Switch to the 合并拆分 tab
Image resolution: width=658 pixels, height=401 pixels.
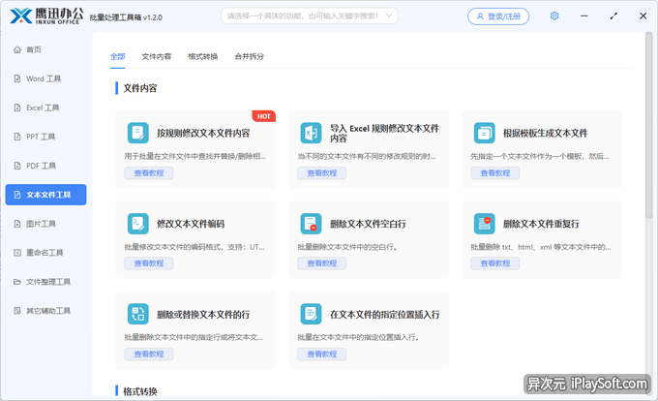[250, 56]
